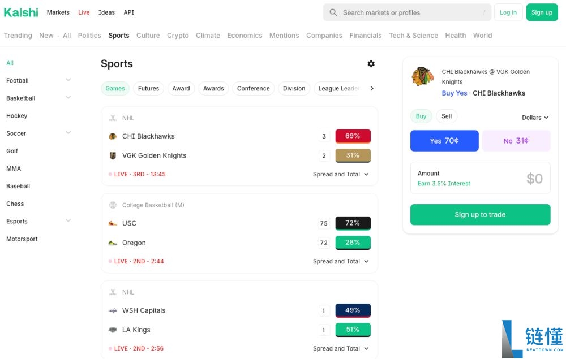
Task: Click the LA Kings team logo
Action: pyautogui.click(x=113, y=330)
